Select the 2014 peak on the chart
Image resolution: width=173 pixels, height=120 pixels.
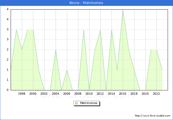coord(112,30)
